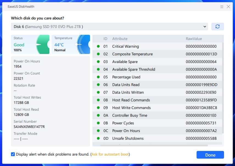Select the Controller Busy Time attribute name

[130, 115]
